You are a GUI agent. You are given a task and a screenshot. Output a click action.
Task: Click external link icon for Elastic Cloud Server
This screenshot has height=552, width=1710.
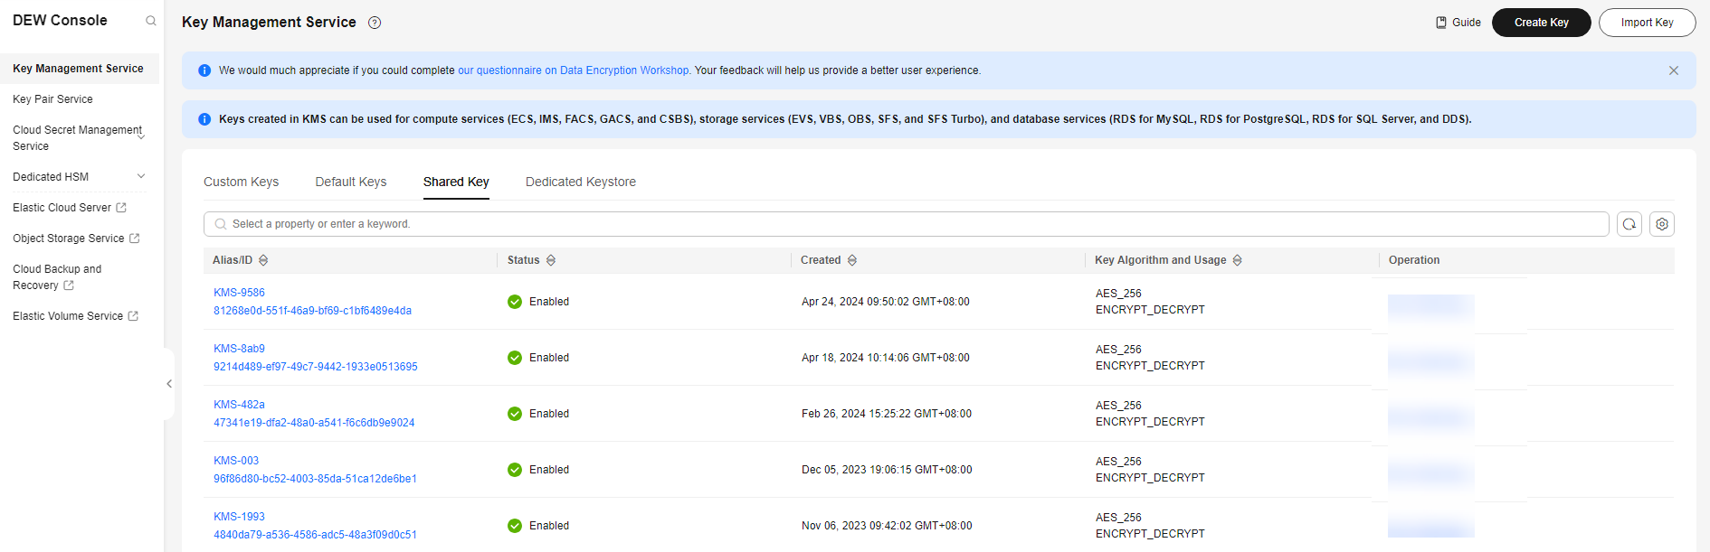(x=121, y=208)
